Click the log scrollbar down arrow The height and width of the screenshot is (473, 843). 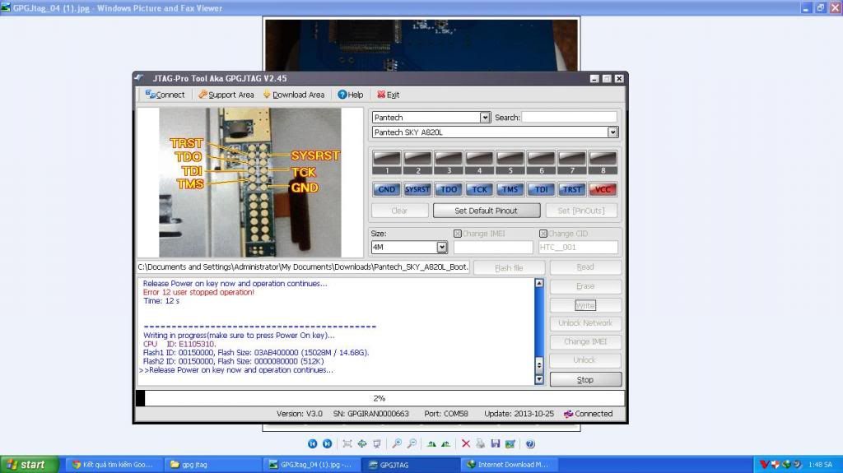539,379
